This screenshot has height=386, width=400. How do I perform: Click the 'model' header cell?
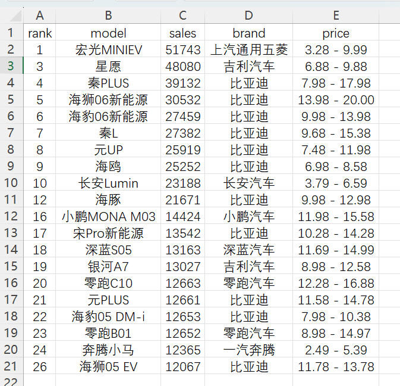pyautogui.click(x=108, y=32)
